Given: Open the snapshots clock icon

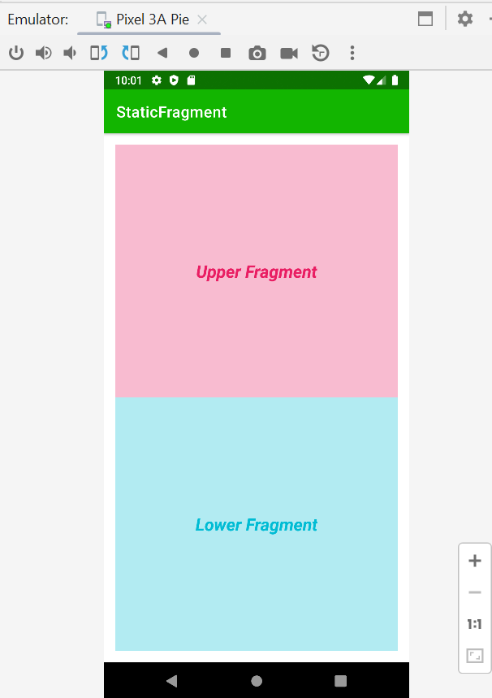Looking at the screenshot, I should click(x=321, y=53).
